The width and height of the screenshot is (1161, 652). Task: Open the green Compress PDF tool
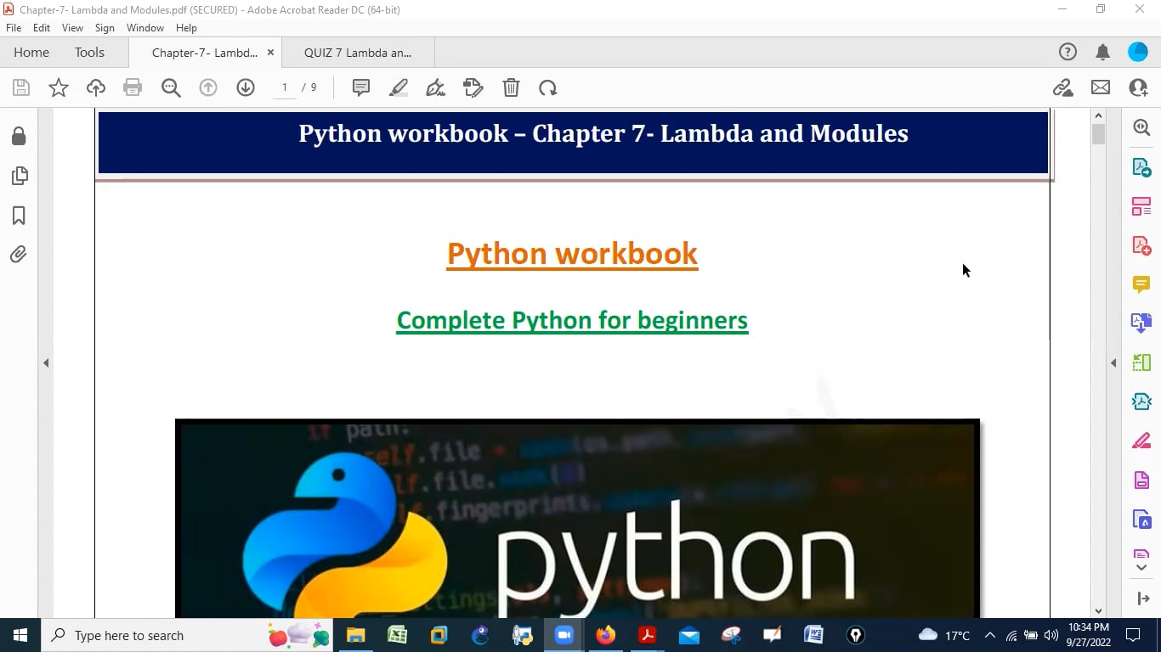click(x=1141, y=363)
